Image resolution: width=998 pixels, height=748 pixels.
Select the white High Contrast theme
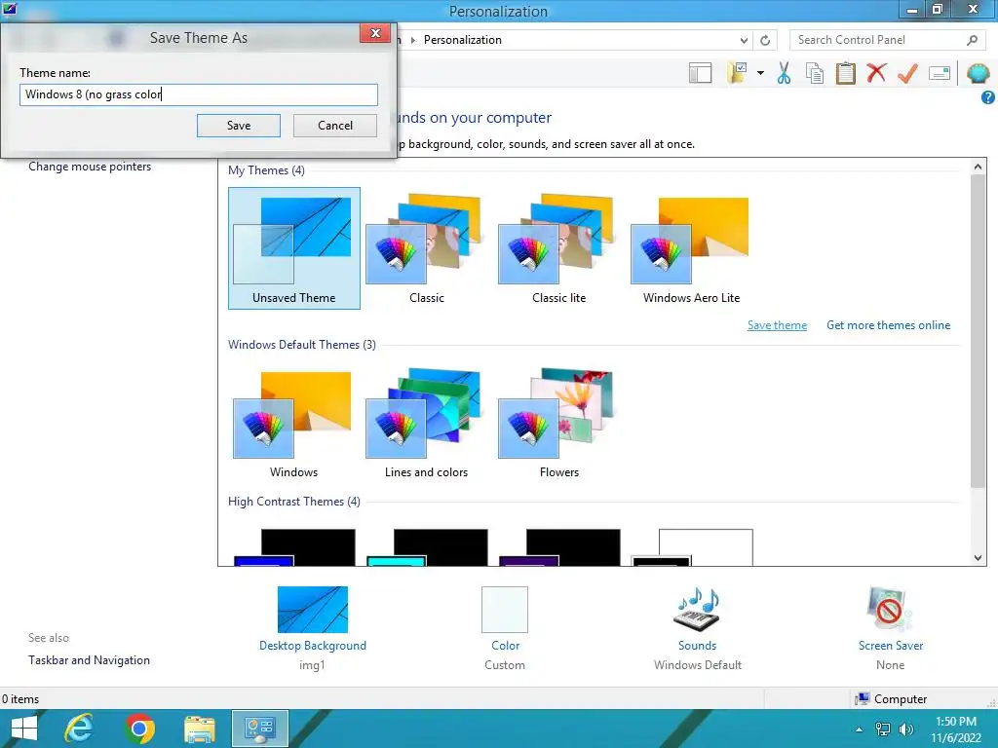click(692, 547)
